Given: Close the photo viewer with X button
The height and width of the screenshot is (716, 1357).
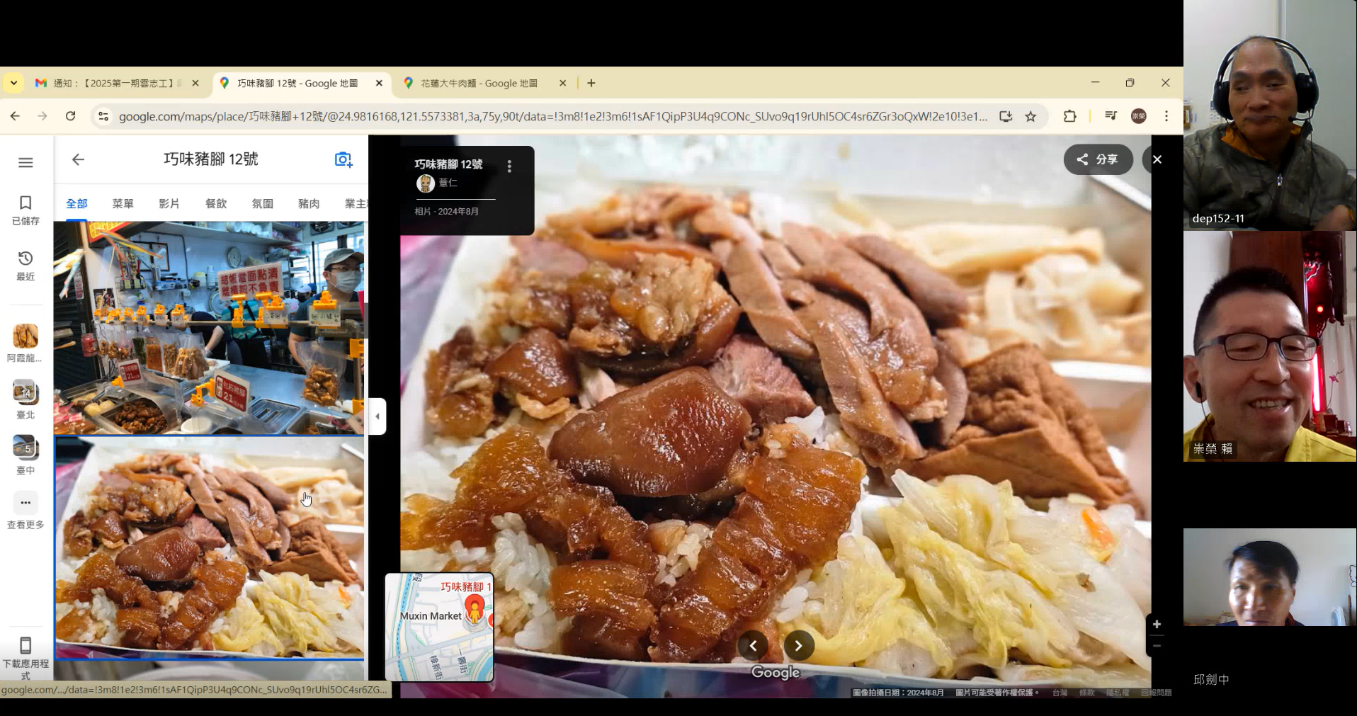Looking at the screenshot, I should click(1157, 159).
